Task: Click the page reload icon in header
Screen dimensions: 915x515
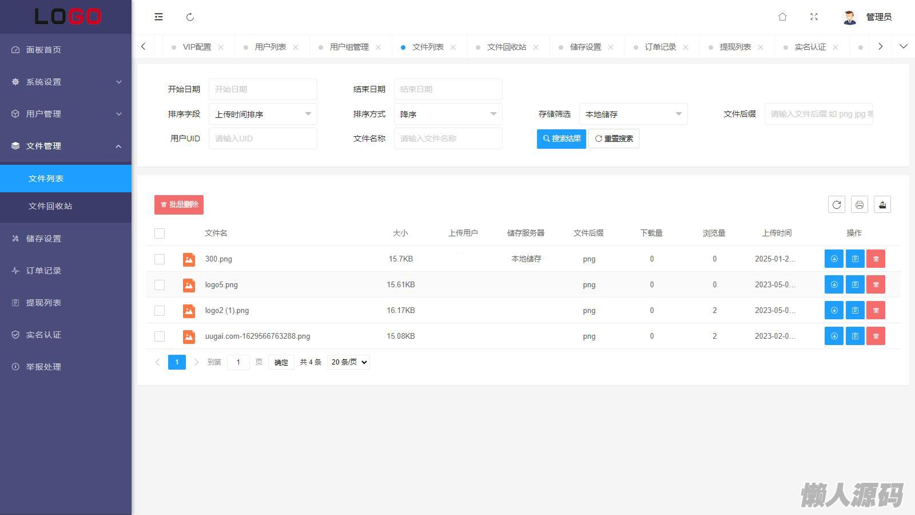Action: pos(190,17)
